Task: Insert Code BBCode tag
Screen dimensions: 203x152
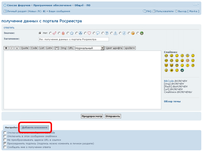Action: click(34, 48)
